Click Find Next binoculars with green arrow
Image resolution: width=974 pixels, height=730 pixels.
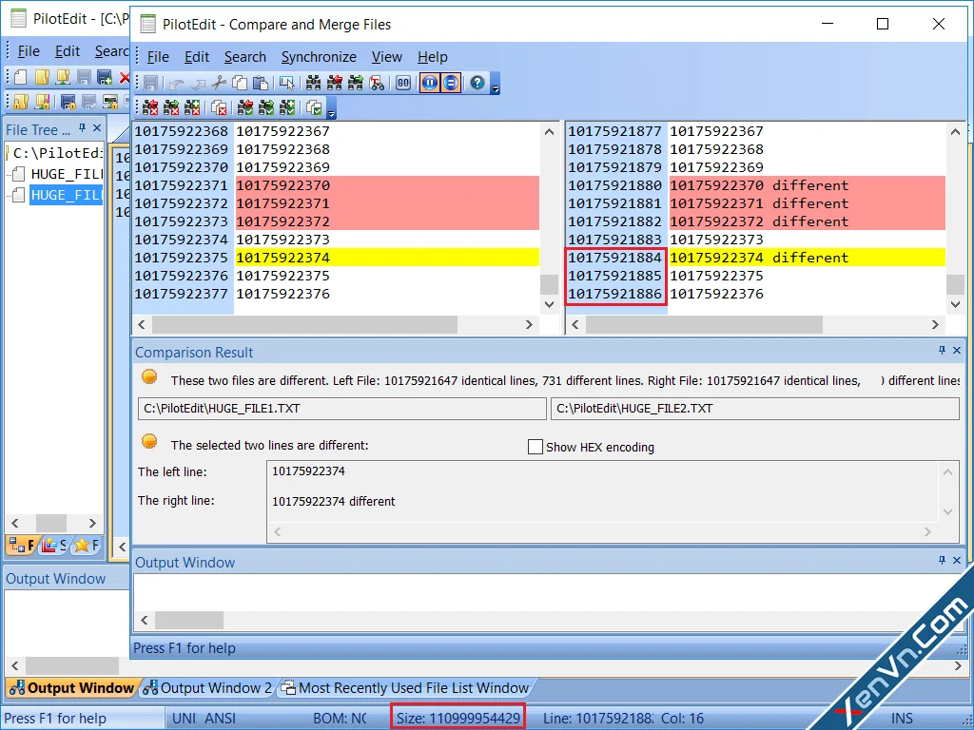[356, 83]
